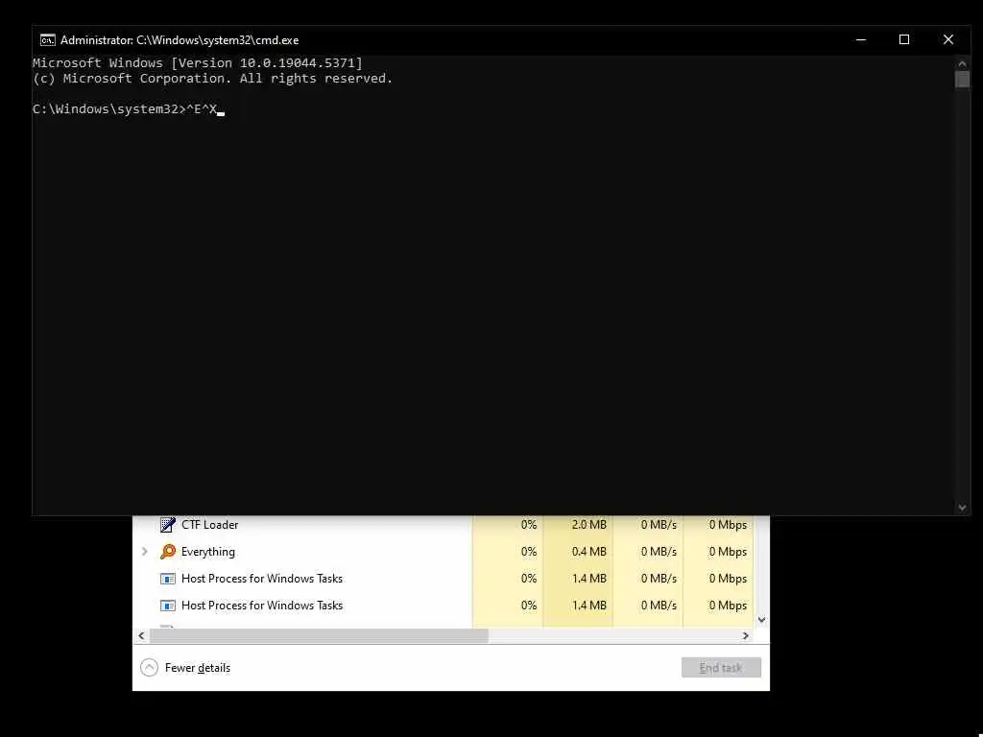The width and height of the screenshot is (983, 737).
Task: Click cmd scrollbar up arrow
Action: pyautogui.click(x=962, y=63)
